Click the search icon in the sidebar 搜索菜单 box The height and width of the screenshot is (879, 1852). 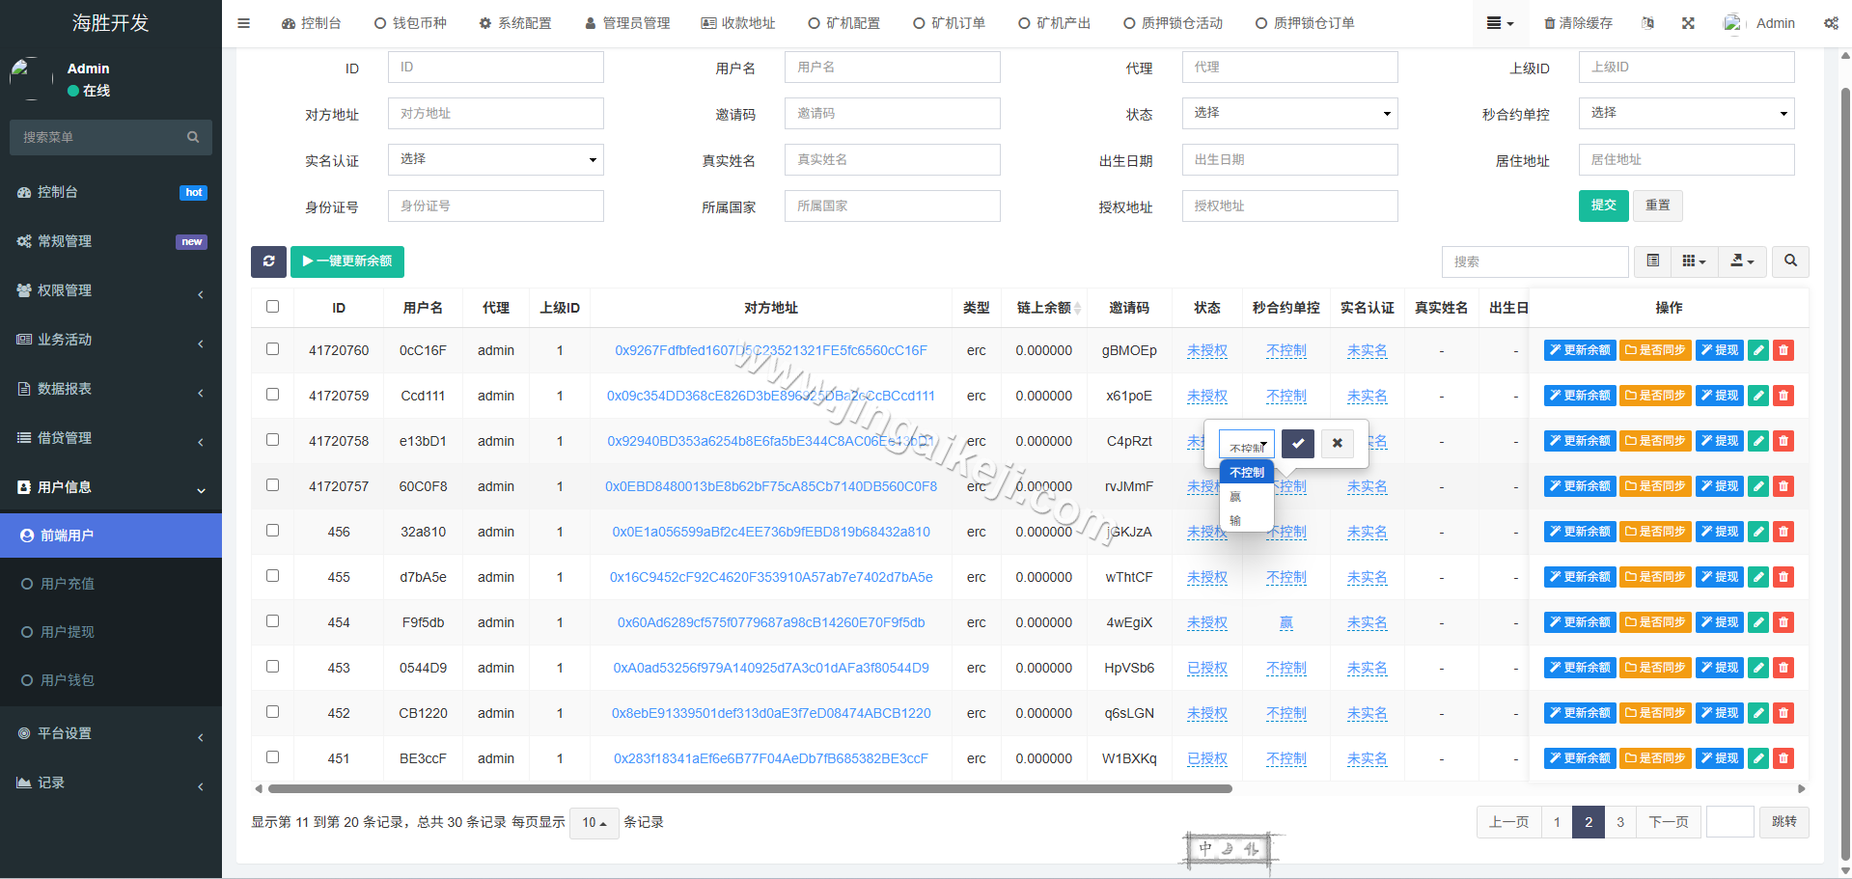click(x=193, y=137)
